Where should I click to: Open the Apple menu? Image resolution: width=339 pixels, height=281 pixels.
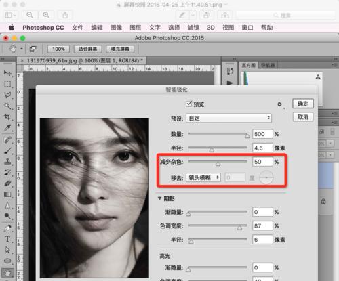click(x=12, y=28)
